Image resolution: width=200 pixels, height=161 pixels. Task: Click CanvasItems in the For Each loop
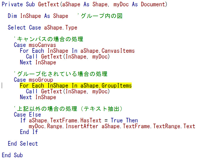click(120, 51)
